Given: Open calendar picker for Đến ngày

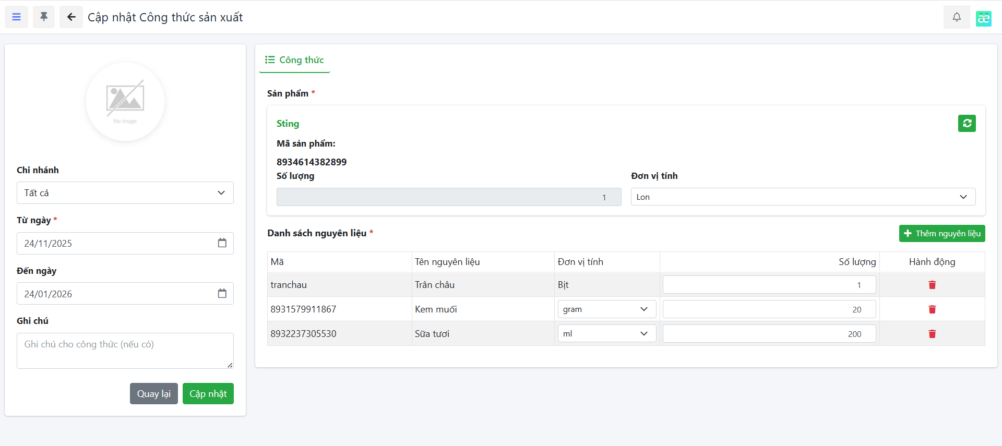Looking at the screenshot, I should tap(222, 294).
